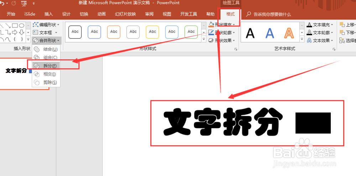The height and width of the screenshot is (176, 356).
Task: Open the Undo history dropdown arrow
Action: (7, 4)
